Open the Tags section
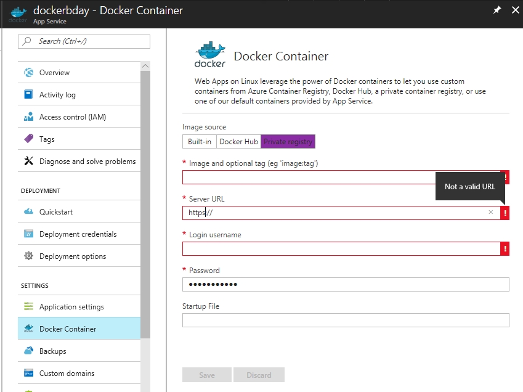Viewport: 523px width, 392px height. (79, 139)
